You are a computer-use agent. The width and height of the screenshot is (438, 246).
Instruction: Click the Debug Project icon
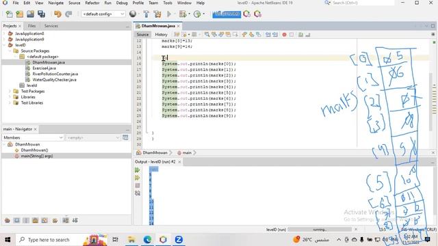point(183,14)
